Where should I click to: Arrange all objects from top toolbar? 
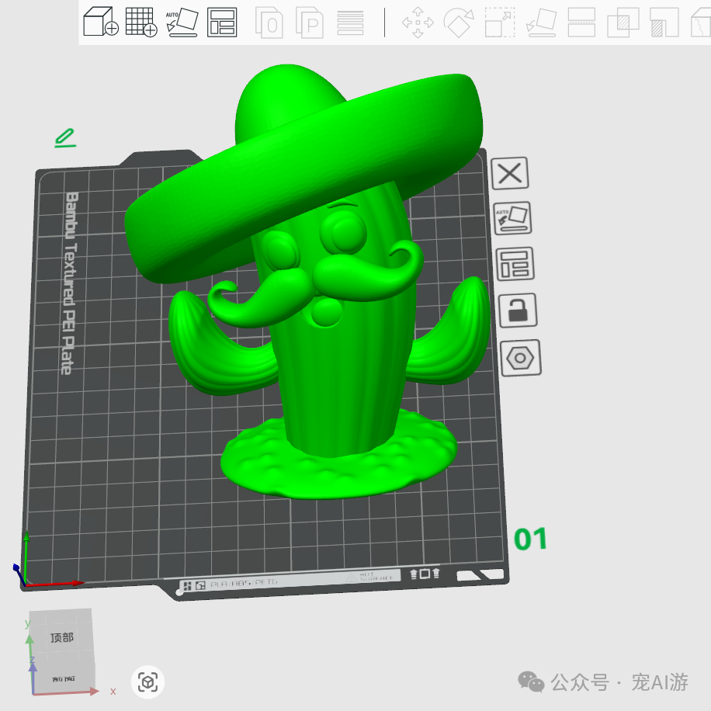click(x=222, y=23)
